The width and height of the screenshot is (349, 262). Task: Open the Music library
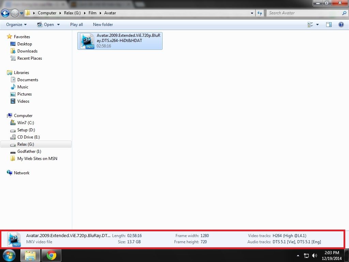23,87
